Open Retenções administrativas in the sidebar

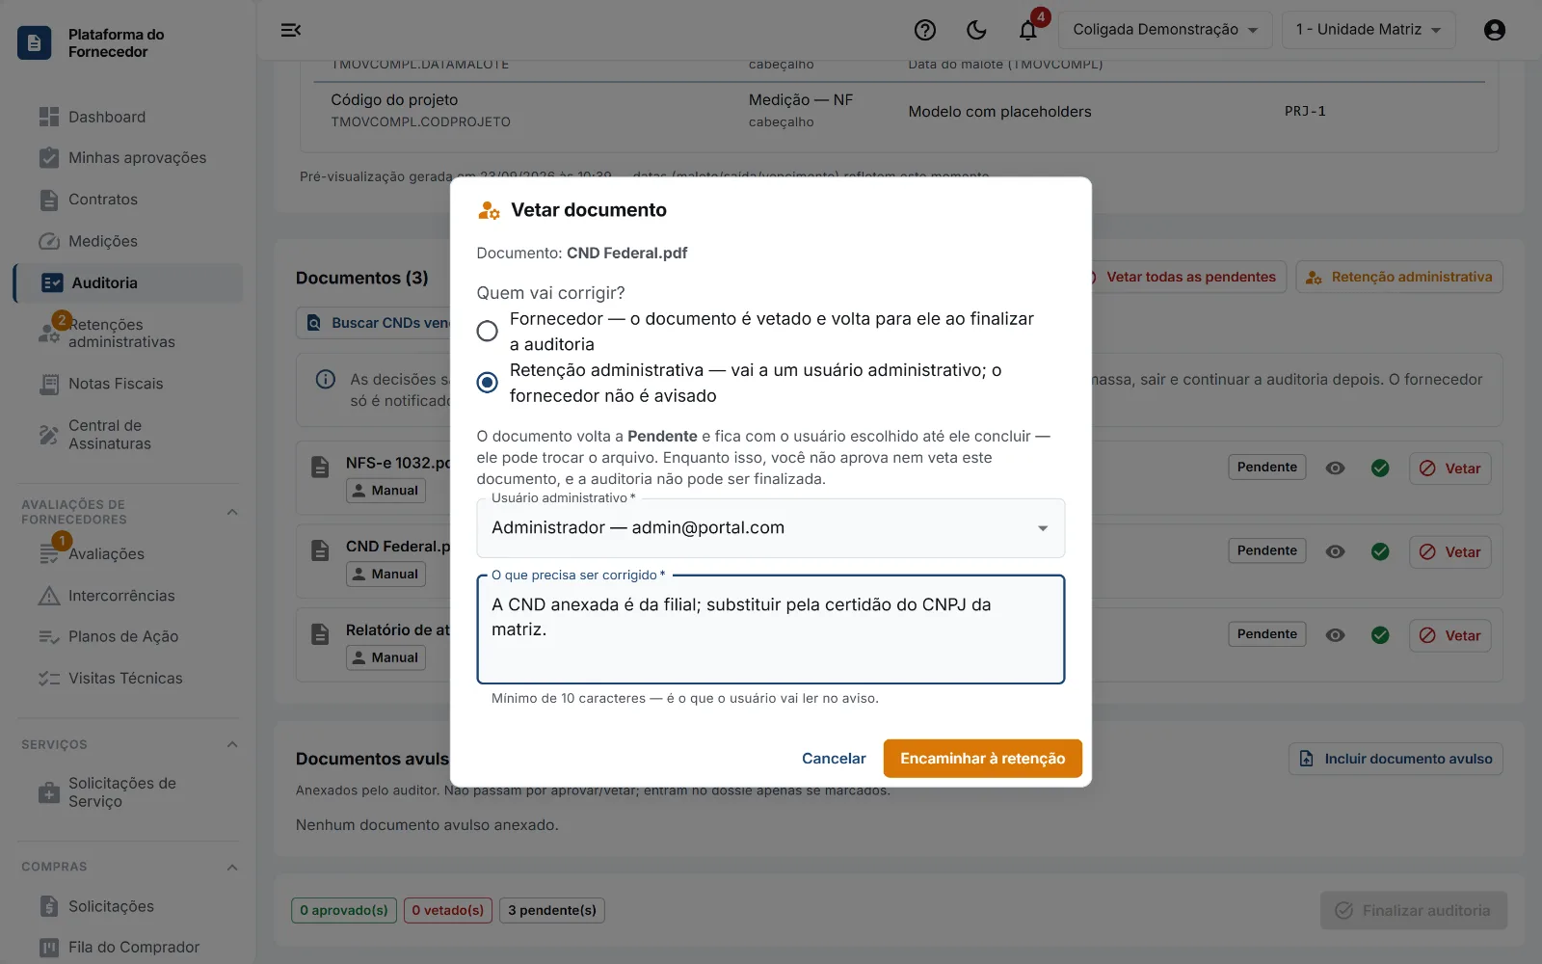[x=127, y=334]
